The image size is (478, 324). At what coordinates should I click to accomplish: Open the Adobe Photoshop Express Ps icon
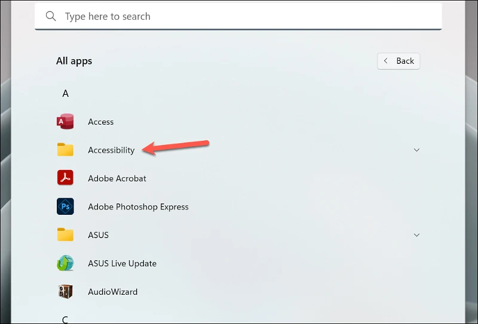(x=65, y=206)
